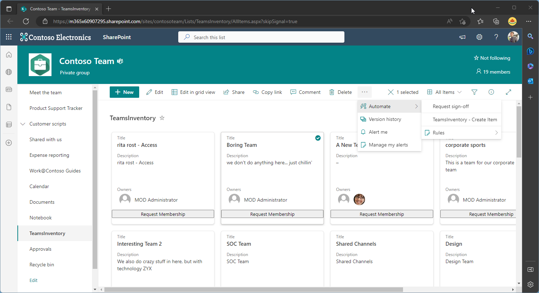The height and width of the screenshot is (293, 539).
Task: Expand list to full screen content mode
Action: [508, 92]
